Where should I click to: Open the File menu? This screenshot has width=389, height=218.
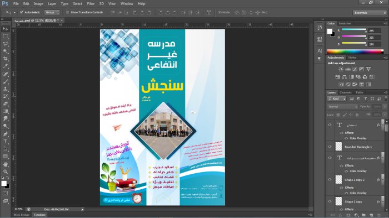click(16, 4)
